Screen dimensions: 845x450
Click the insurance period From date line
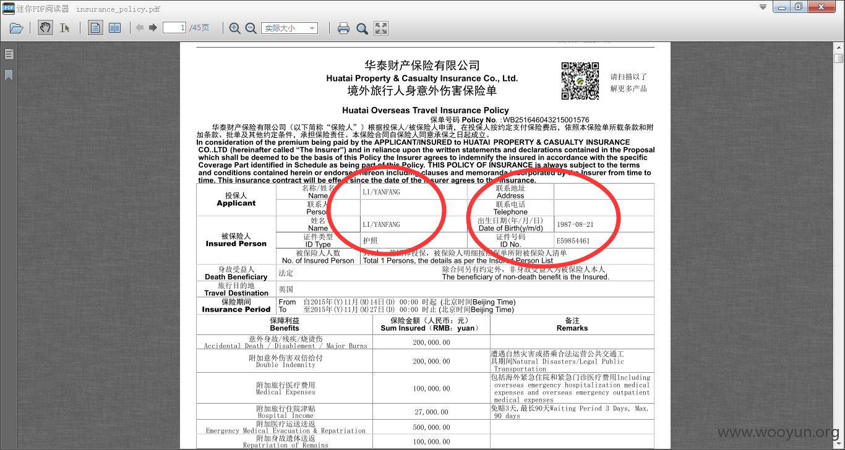click(397, 302)
